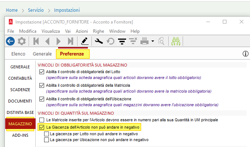250x147 pixels.
Task: Click the blue back arrow icon
Action: [10, 41]
